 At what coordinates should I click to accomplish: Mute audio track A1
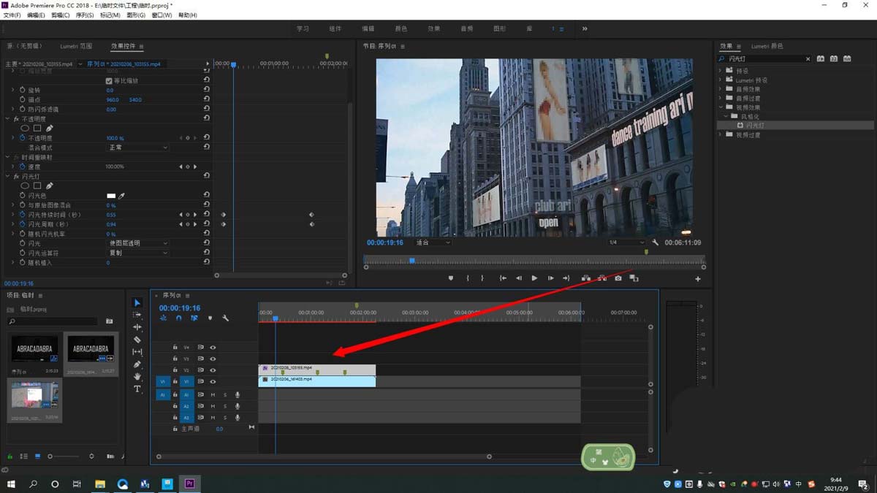[213, 395]
